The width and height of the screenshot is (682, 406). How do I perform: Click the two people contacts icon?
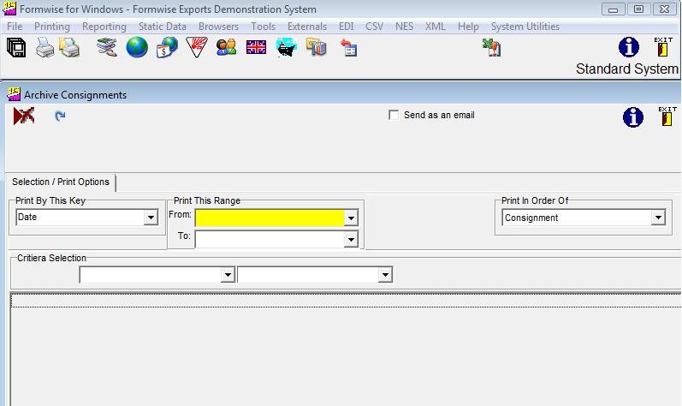coord(226,48)
